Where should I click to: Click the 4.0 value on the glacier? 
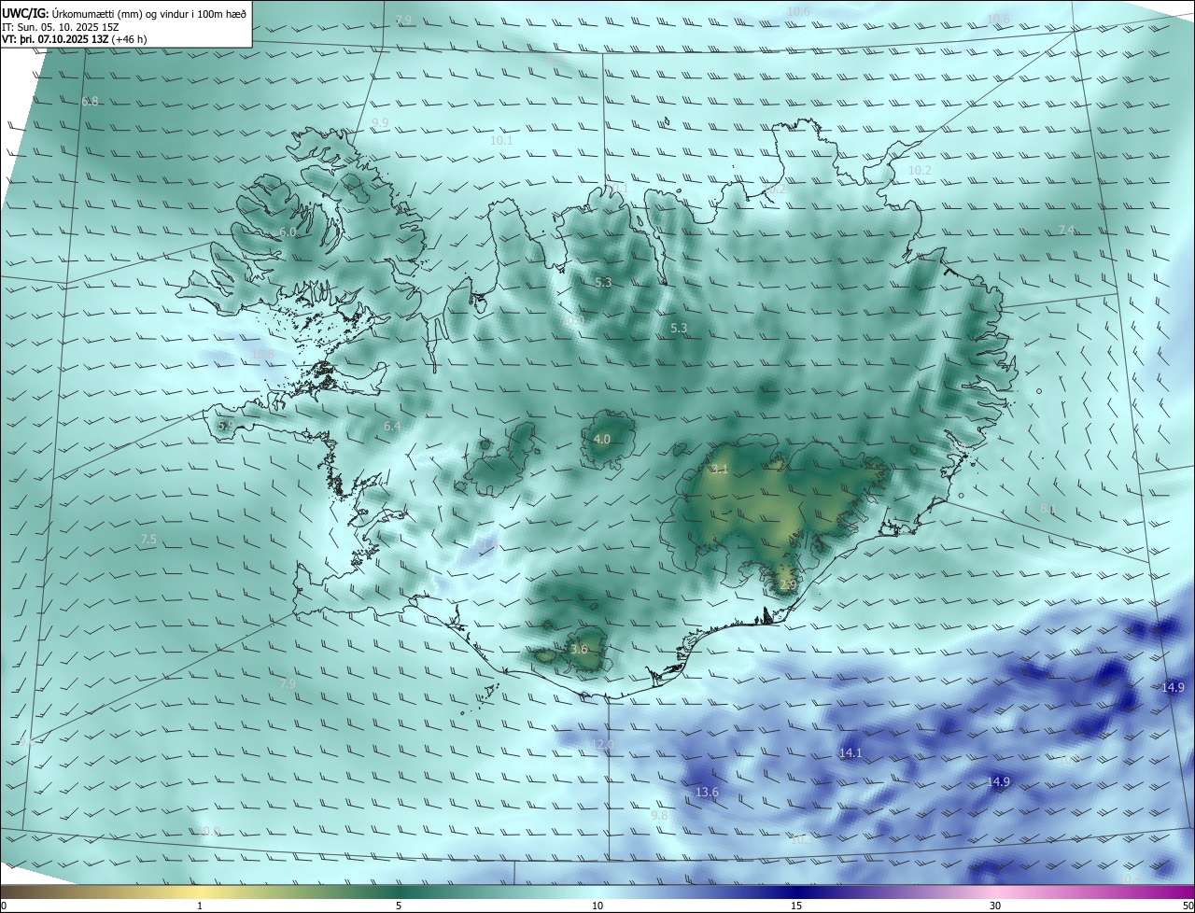602,439
